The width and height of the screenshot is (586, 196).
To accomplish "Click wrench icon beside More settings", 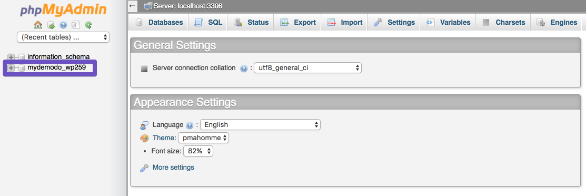I will [x=144, y=168].
